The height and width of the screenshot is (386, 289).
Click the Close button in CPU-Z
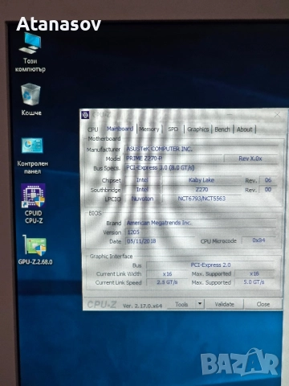(x=263, y=304)
